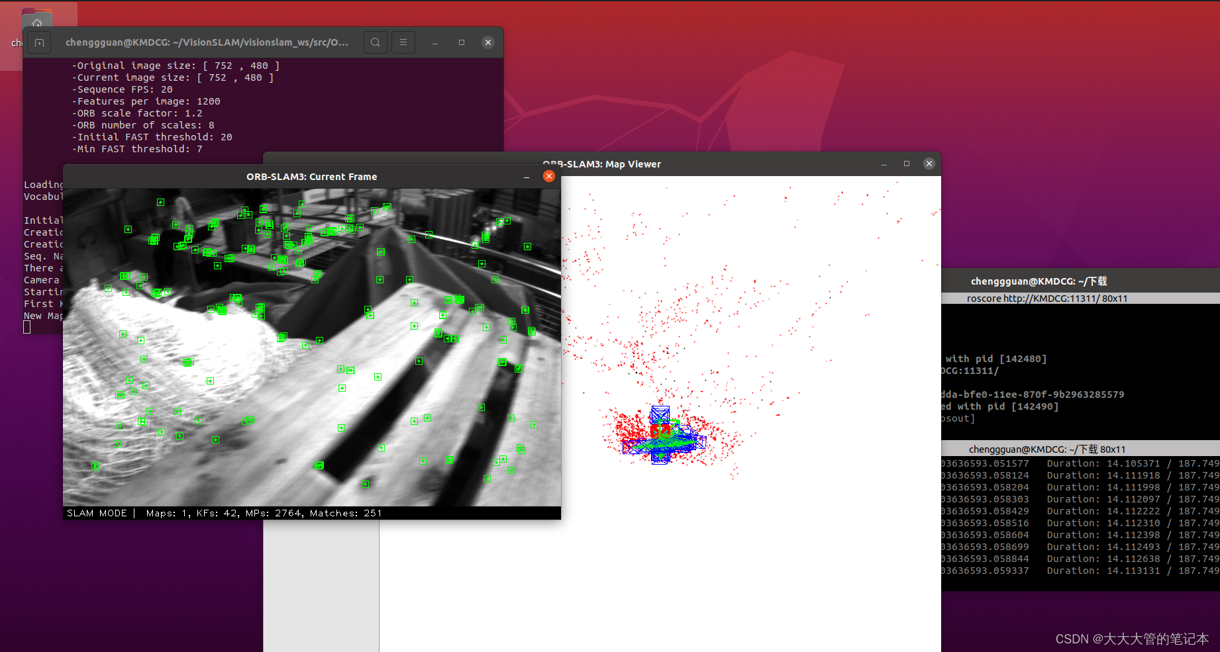The height and width of the screenshot is (652, 1220).
Task: Close the ORB-SLAM3 Map Viewer window
Action: (x=929, y=163)
